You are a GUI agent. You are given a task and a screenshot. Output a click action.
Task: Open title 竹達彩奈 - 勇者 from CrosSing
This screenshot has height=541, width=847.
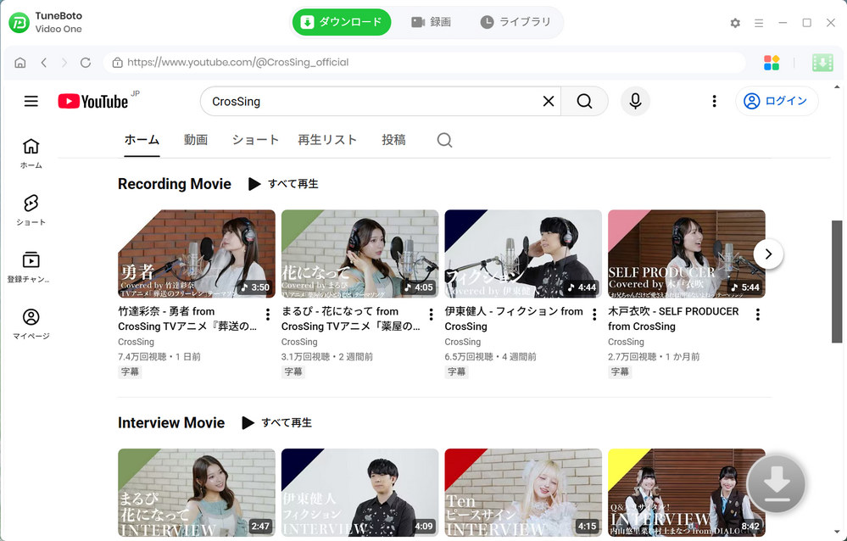187,319
